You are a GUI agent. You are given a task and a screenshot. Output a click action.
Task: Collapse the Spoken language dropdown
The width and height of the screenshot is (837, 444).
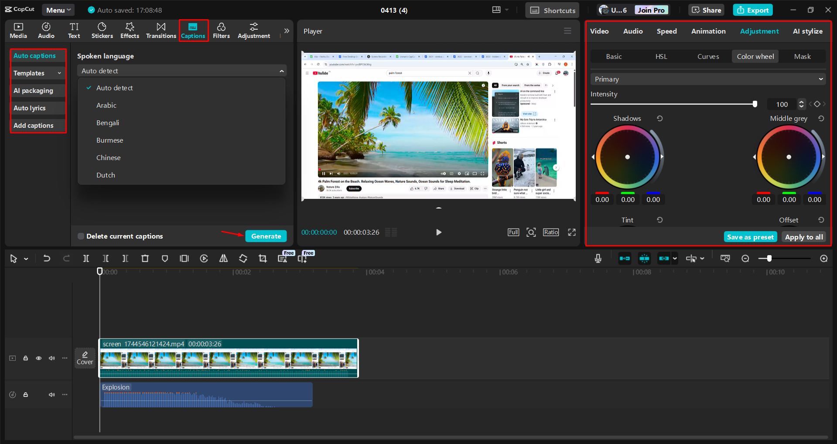[282, 71]
